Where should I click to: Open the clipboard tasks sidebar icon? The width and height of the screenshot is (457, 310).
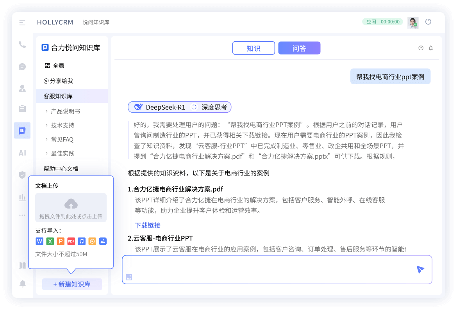click(22, 108)
